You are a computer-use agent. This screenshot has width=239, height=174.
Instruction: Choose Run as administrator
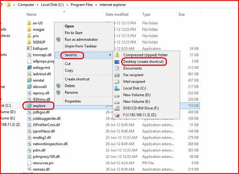[81, 39]
